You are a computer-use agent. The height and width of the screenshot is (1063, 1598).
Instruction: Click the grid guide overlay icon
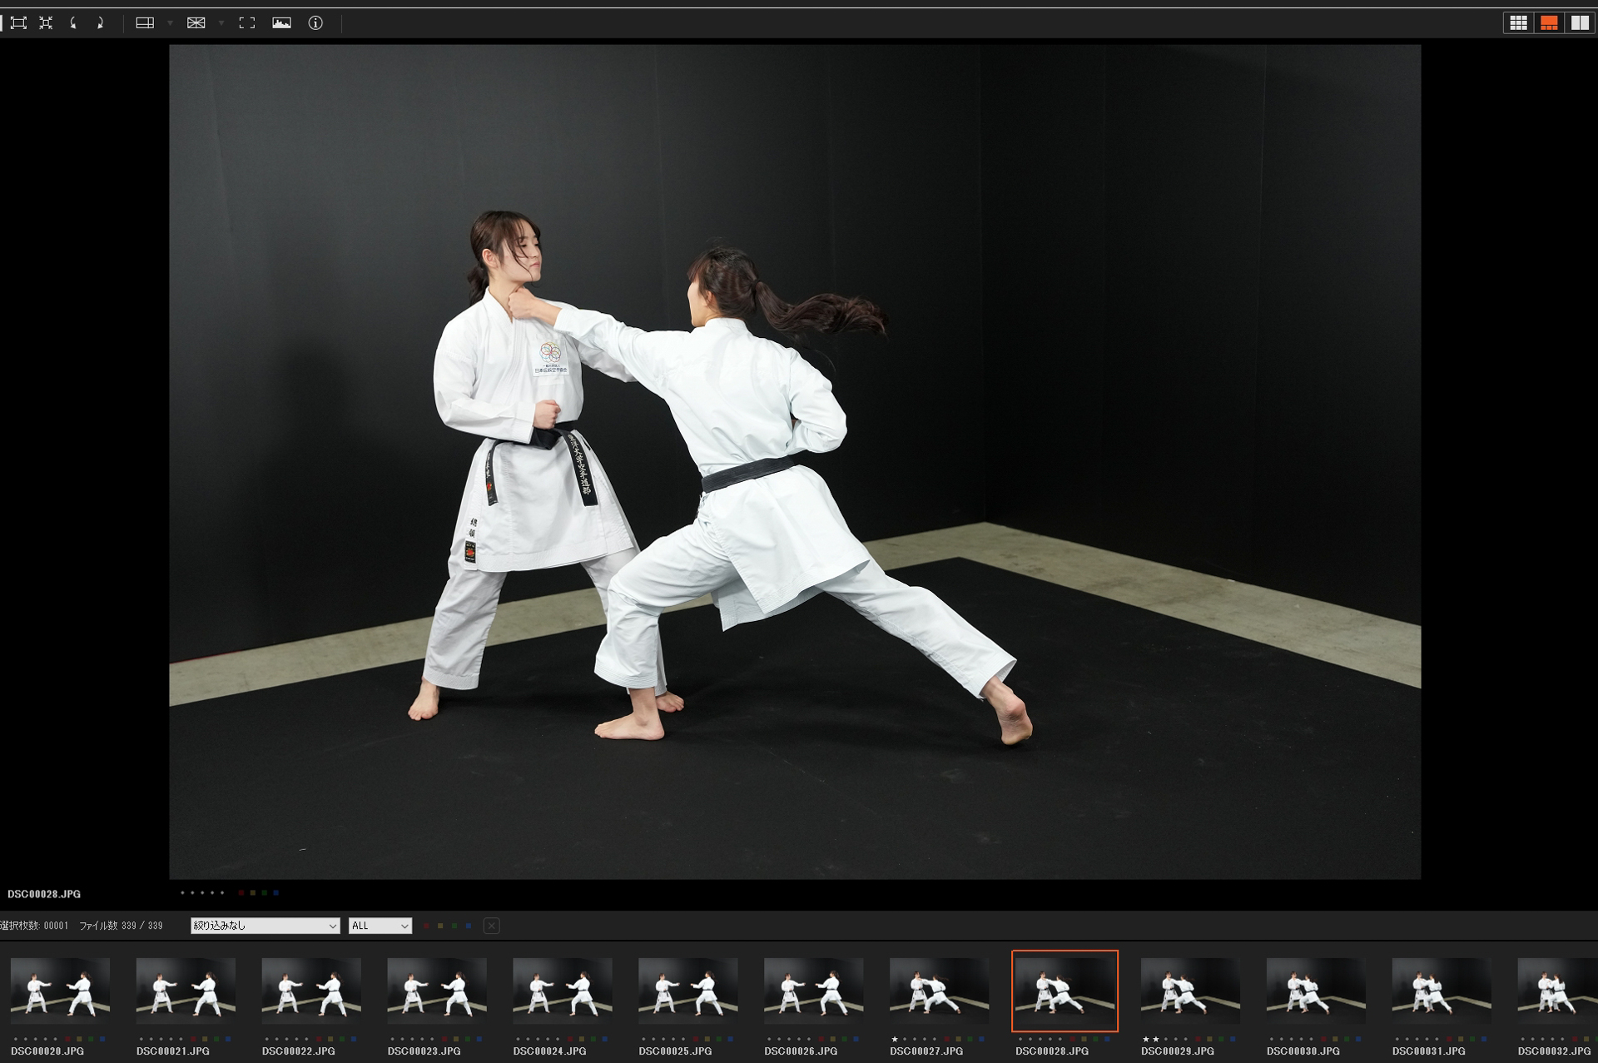(x=196, y=23)
